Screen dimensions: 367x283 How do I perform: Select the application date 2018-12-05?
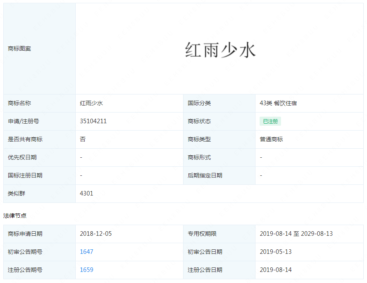click(96, 233)
